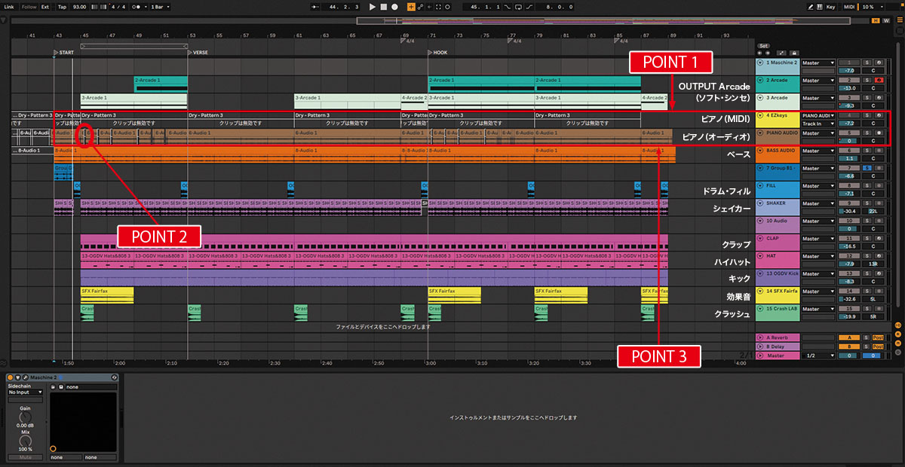Click the Follow arrow icon near position display
Image resolution: width=905 pixels, height=467 pixels.
point(314,7)
